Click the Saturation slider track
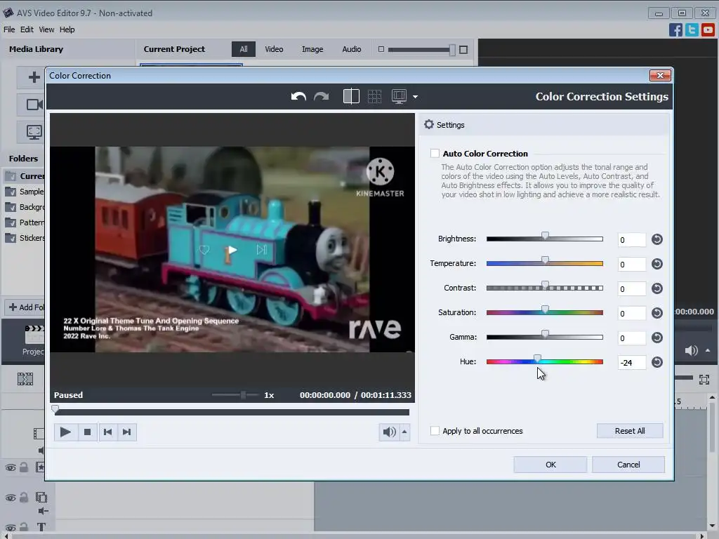The image size is (719, 539). click(x=545, y=312)
